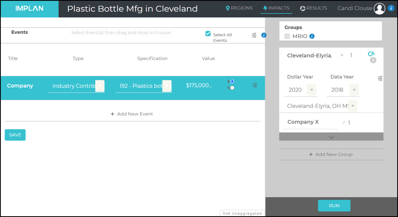The image size is (398, 217).
Task: Go to the Results tab
Action: point(314,8)
